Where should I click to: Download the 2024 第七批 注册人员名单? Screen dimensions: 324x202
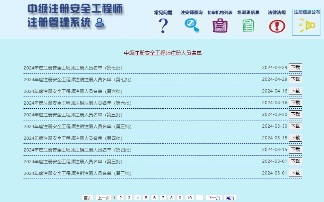(x=295, y=67)
